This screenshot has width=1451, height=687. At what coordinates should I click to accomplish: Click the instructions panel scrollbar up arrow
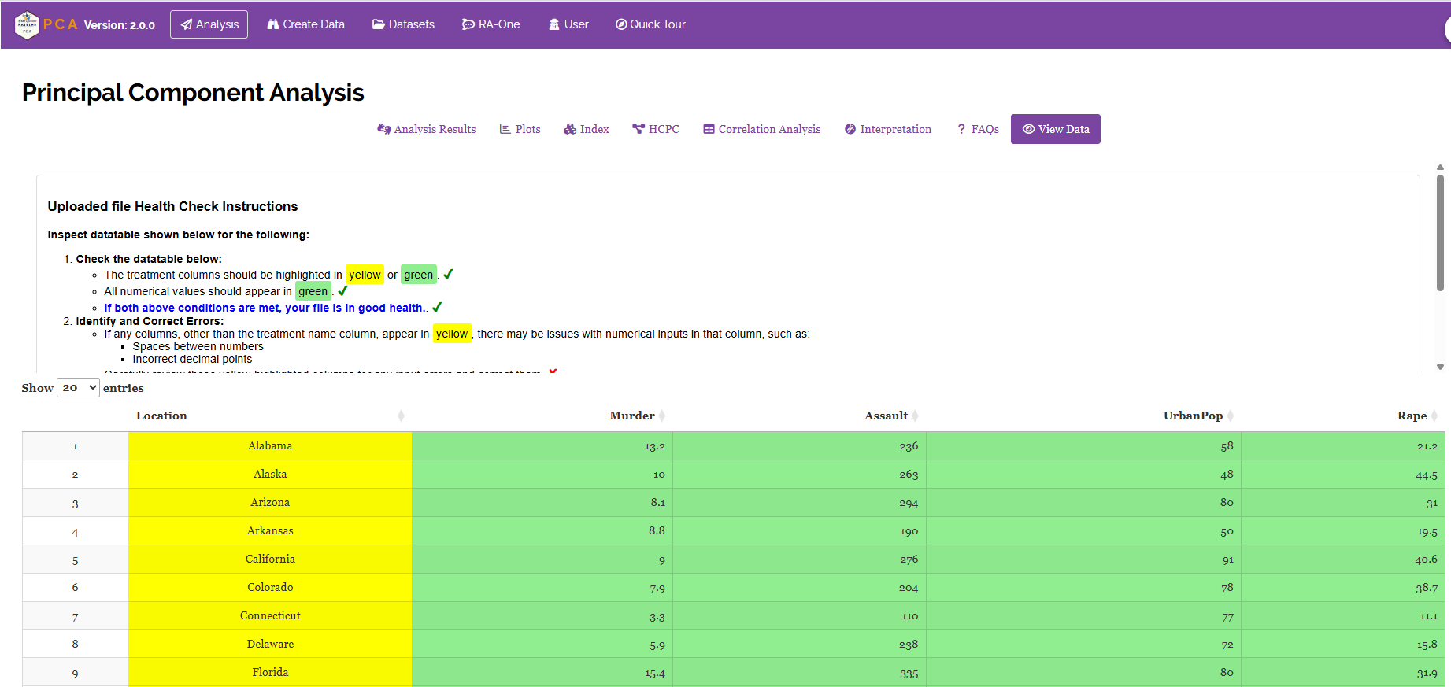(1440, 168)
